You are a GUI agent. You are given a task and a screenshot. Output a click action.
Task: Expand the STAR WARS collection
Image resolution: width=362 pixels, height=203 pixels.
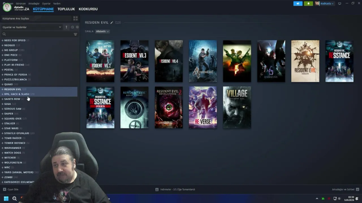tap(2, 128)
